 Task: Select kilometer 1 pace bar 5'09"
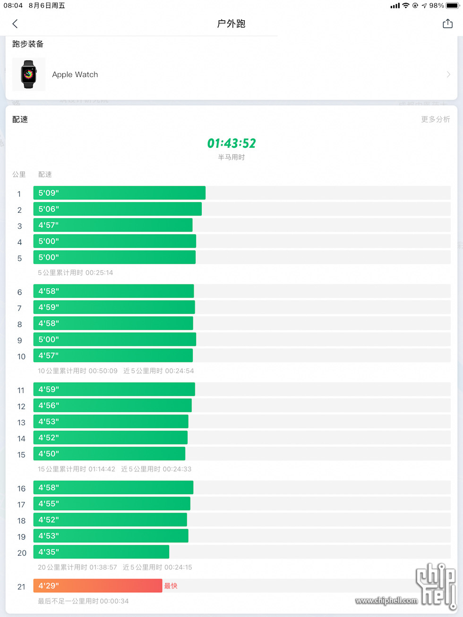pos(120,193)
